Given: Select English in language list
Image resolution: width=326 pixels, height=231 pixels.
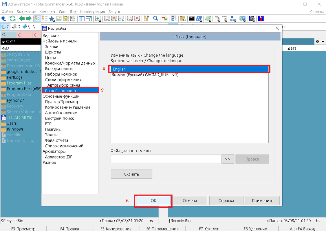Looking at the screenshot, I should [x=189, y=69].
